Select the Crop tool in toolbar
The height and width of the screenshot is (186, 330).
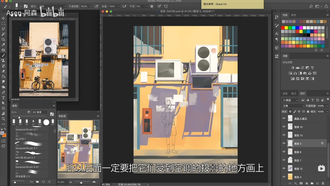point(4,40)
